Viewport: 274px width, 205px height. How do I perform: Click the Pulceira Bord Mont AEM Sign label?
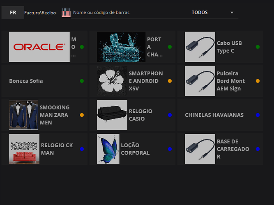(231, 81)
